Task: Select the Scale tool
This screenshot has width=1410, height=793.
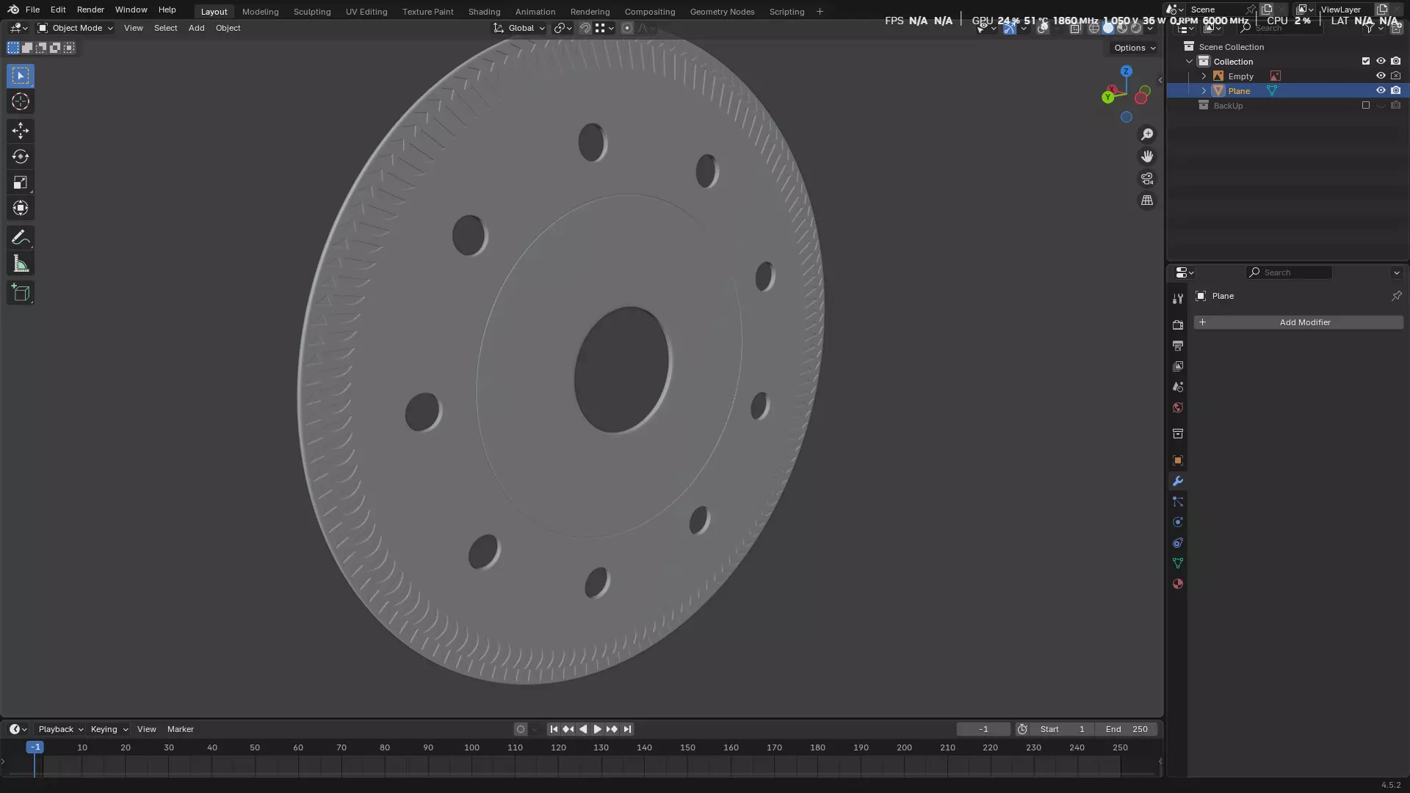Action: (x=21, y=182)
